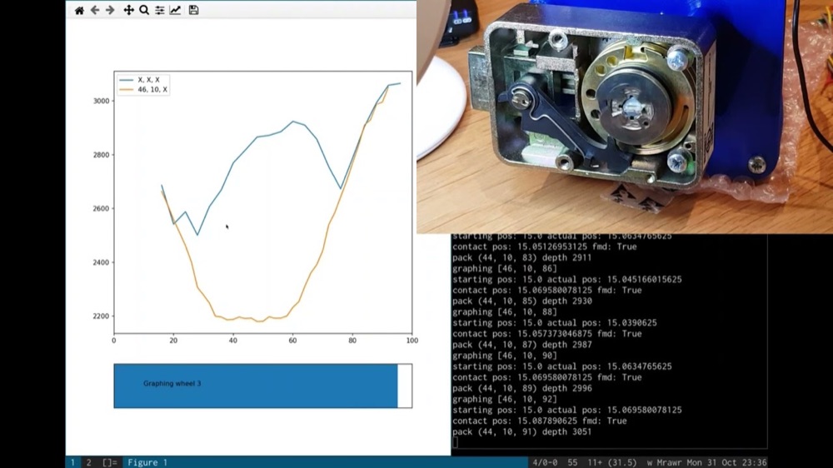Screen dimensions: 833x468
Task: Click the 'Graphing wheel 3' label
Action: [172, 383]
